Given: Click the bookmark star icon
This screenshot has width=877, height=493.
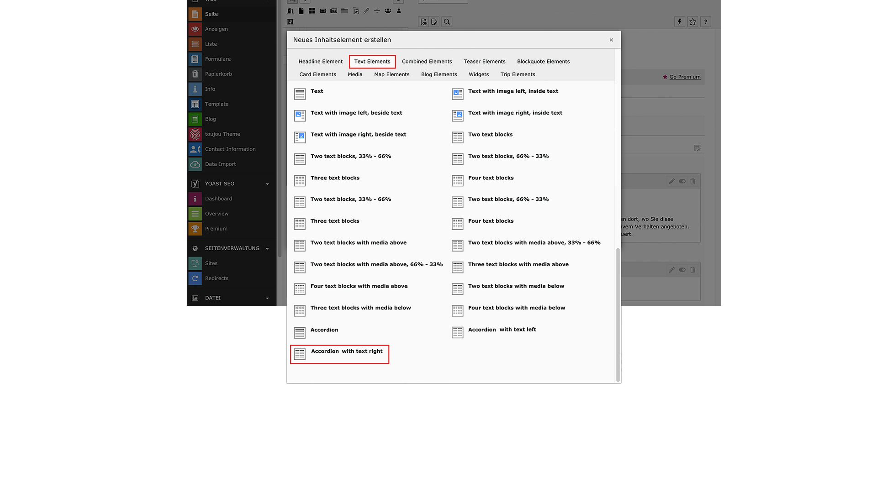Looking at the screenshot, I should (692, 21).
